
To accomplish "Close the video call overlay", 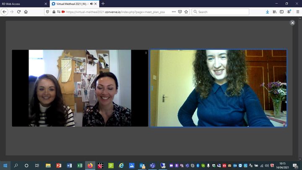I will click(292, 23).
